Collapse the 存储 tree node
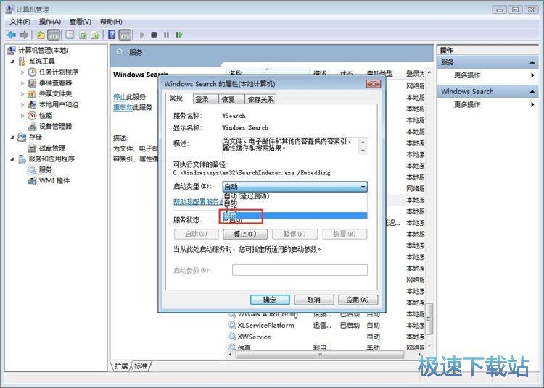This screenshot has height=388, width=544. click(x=12, y=138)
